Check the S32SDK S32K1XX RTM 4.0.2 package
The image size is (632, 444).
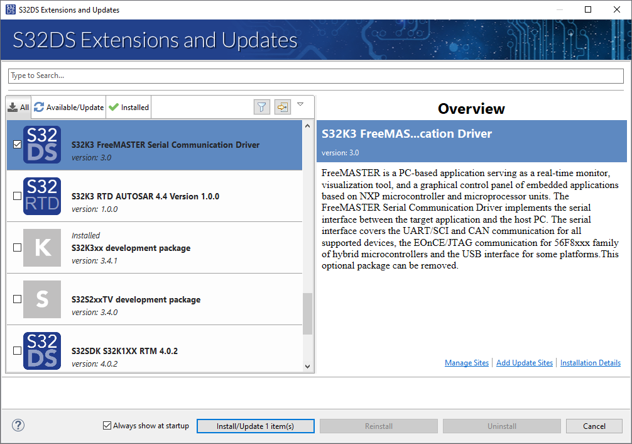16,350
